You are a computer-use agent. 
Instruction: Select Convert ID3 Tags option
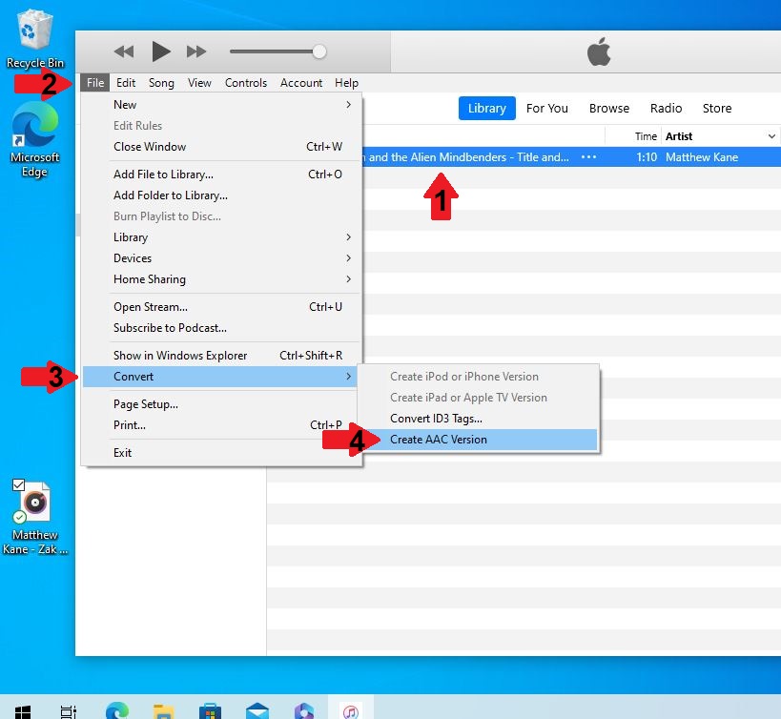point(478,419)
